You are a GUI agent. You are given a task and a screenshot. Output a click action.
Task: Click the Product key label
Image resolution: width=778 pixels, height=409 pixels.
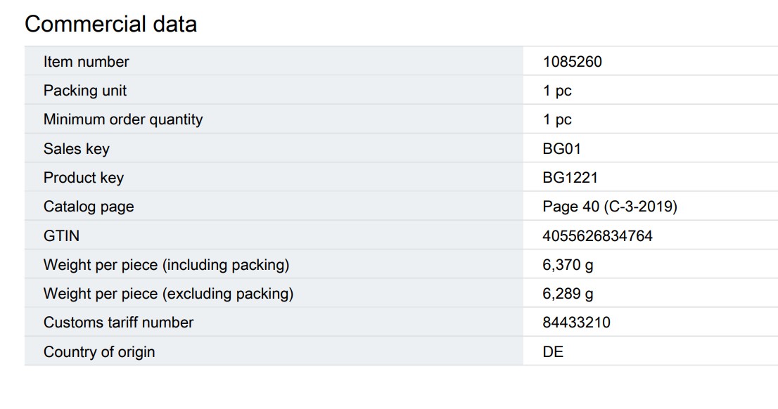click(83, 178)
